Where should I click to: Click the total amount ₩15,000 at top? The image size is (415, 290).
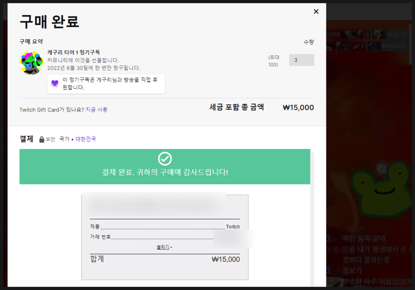point(298,107)
